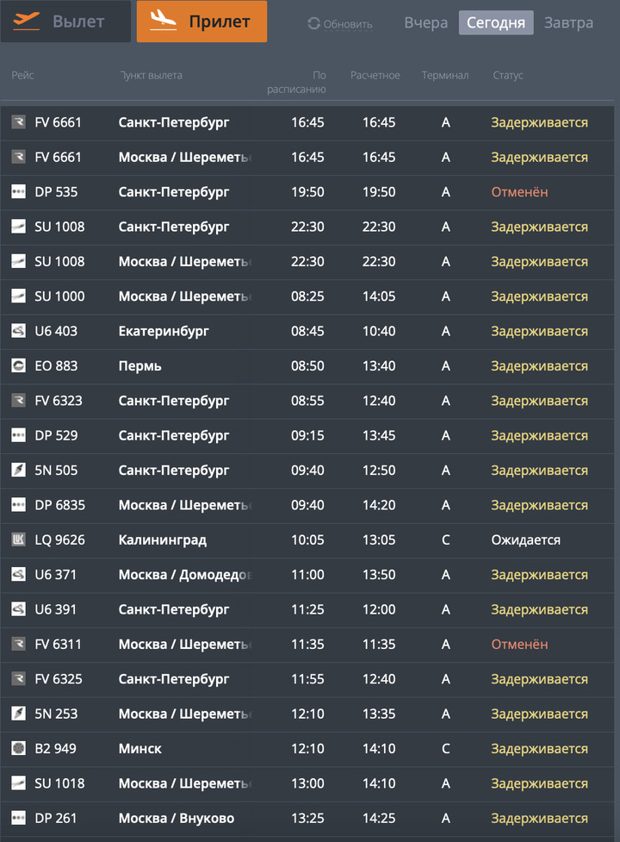The image size is (620, 842).
Task: Click the Pobeda airline icon for DP 535
Action: 18,192
